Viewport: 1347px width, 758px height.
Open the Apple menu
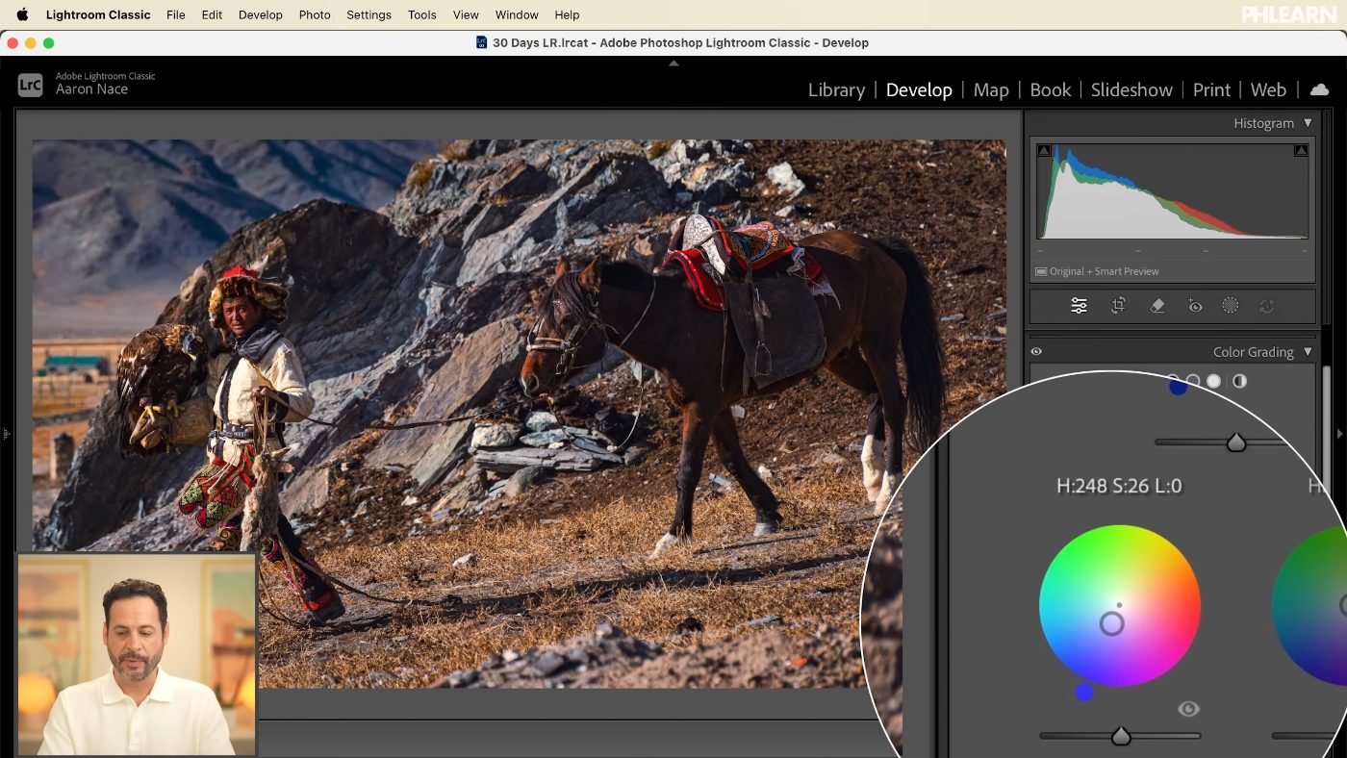(22, 14)
